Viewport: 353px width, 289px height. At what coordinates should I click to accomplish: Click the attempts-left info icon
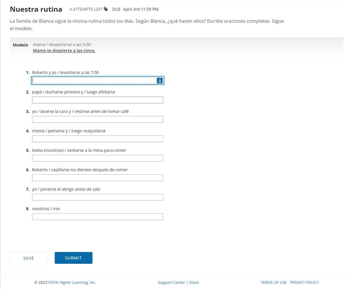tap(105, 8)
